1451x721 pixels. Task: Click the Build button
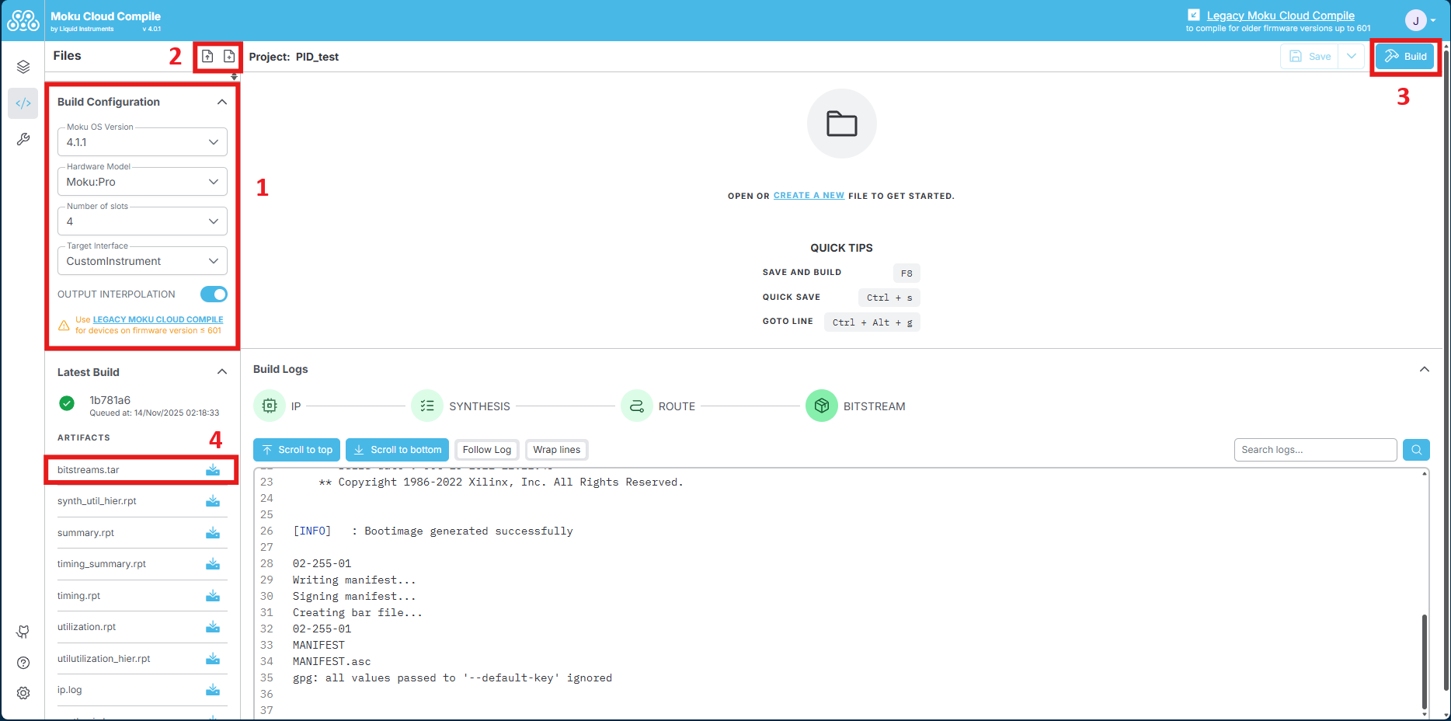(x=1405, y=56)
